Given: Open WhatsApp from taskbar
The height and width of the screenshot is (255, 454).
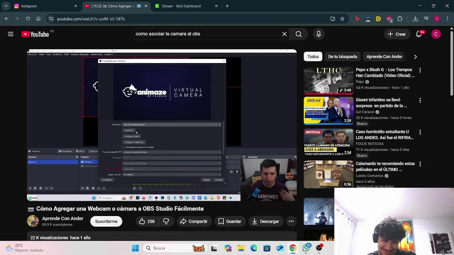Looking at the screenshot, I should [306, 248].
